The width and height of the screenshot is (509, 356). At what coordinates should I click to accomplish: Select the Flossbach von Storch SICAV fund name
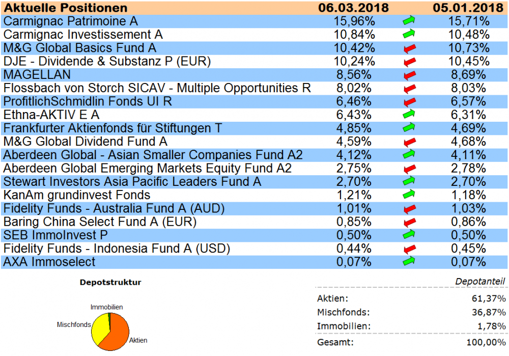pyautogui.click(x=157, y=88)
